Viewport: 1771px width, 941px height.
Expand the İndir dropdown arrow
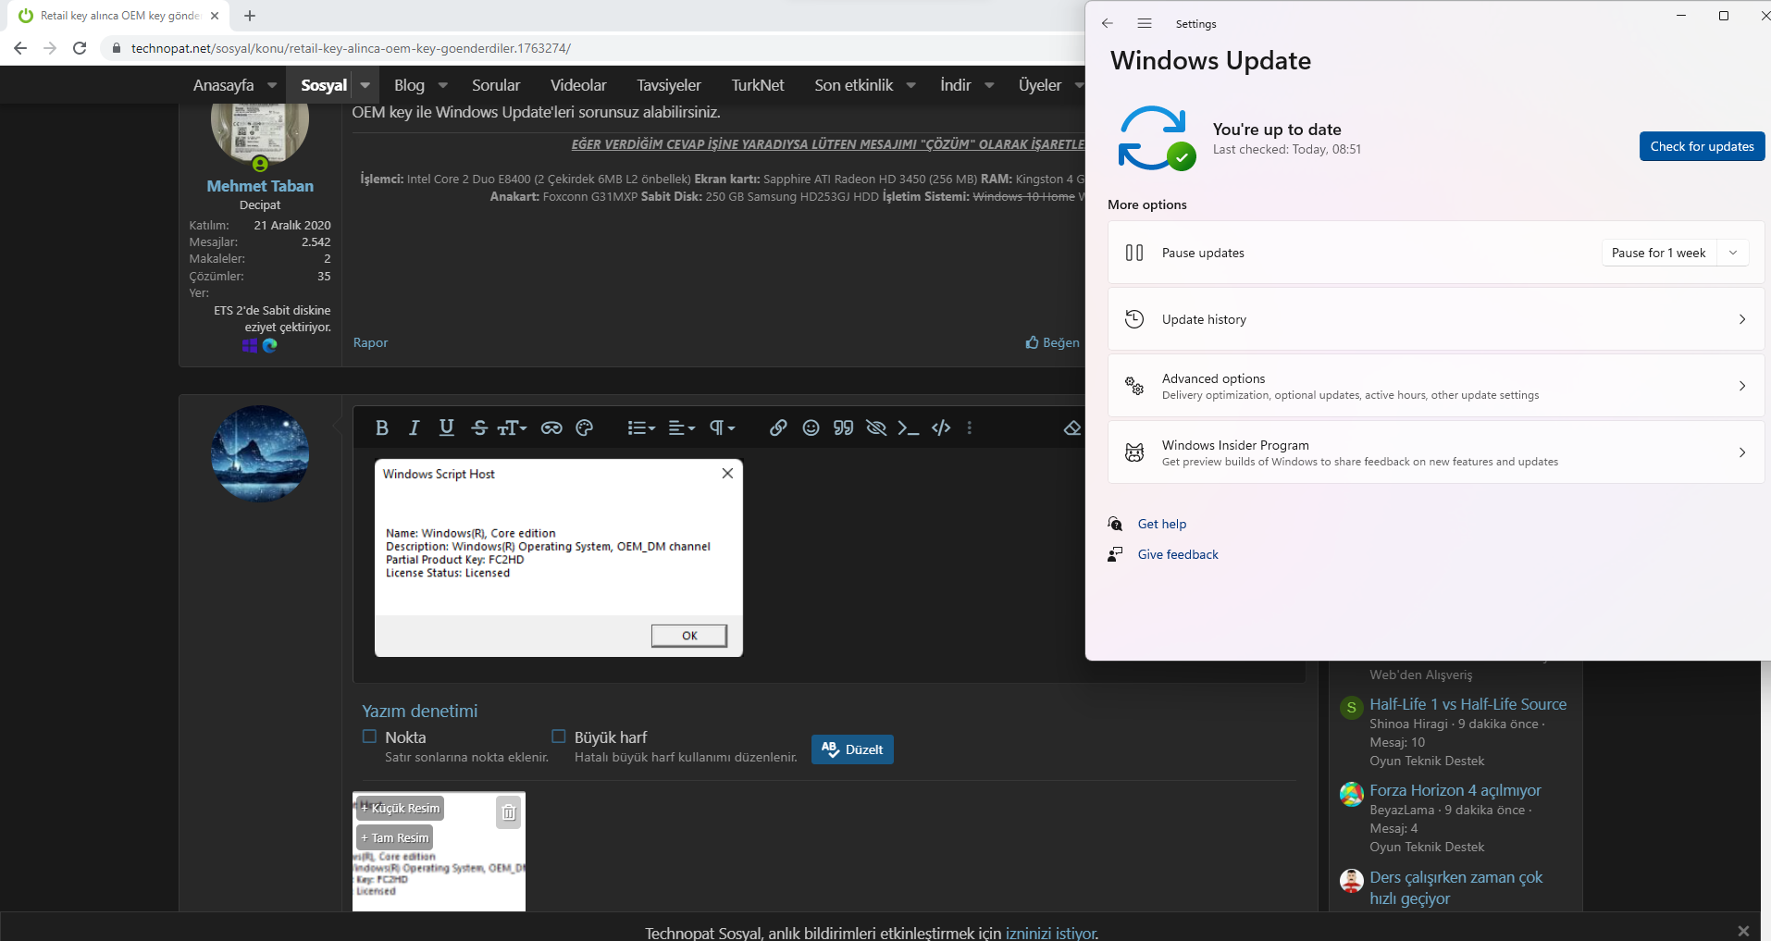click(989, 85)
